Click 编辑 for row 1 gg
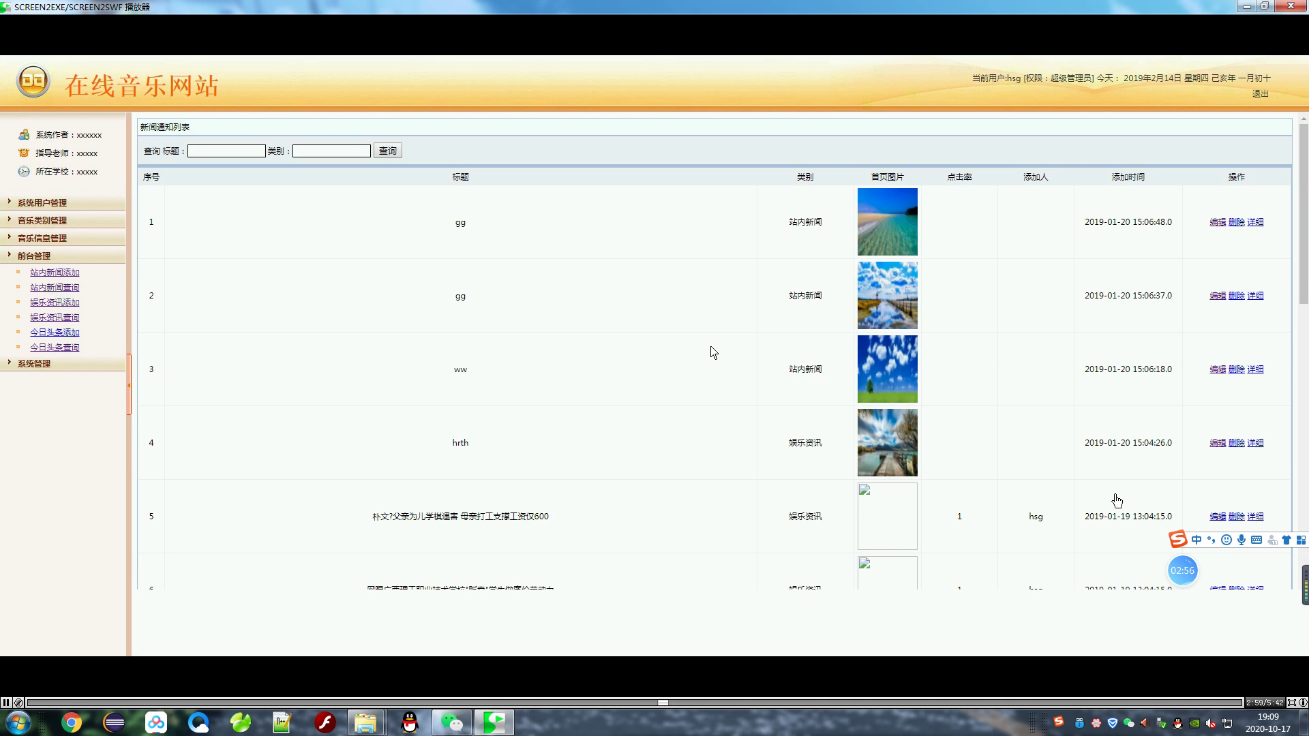This screenshot has height=736, width=1309. 1218,222
